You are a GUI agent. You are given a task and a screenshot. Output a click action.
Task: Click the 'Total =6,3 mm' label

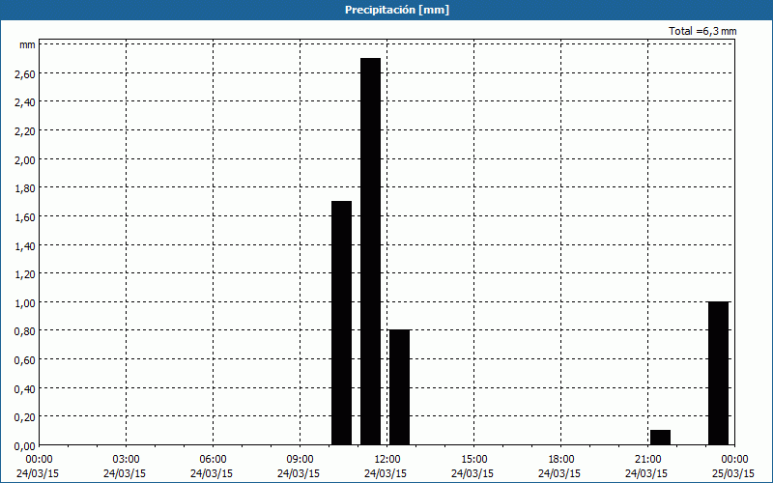click(702, 31)
